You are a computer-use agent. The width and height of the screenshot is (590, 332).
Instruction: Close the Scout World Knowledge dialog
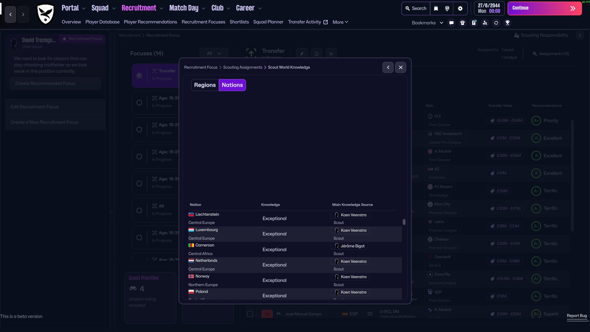401,67
